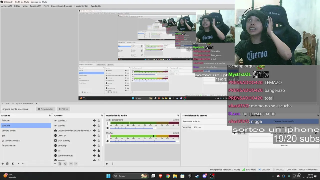Toggle visibility of Dispositivo de captura de video 3
The image size is (320, 180).
(x=94, y=130)
